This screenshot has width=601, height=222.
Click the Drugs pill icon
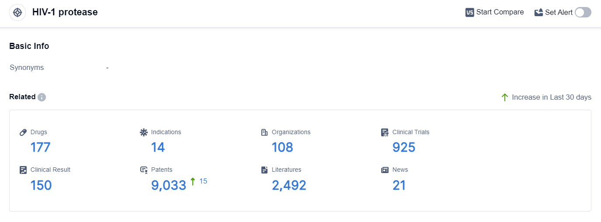pyautogui.click(x=23, y=132)
